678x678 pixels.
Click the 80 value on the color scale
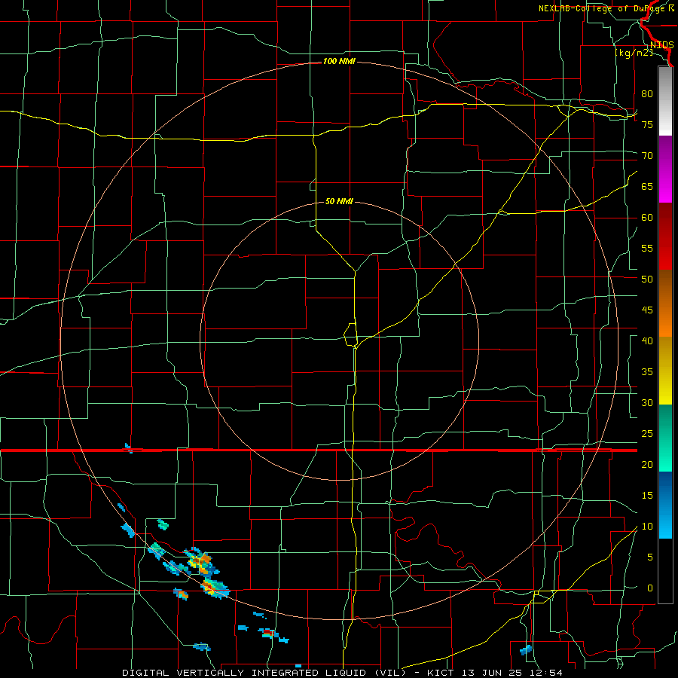coord(647,94)
